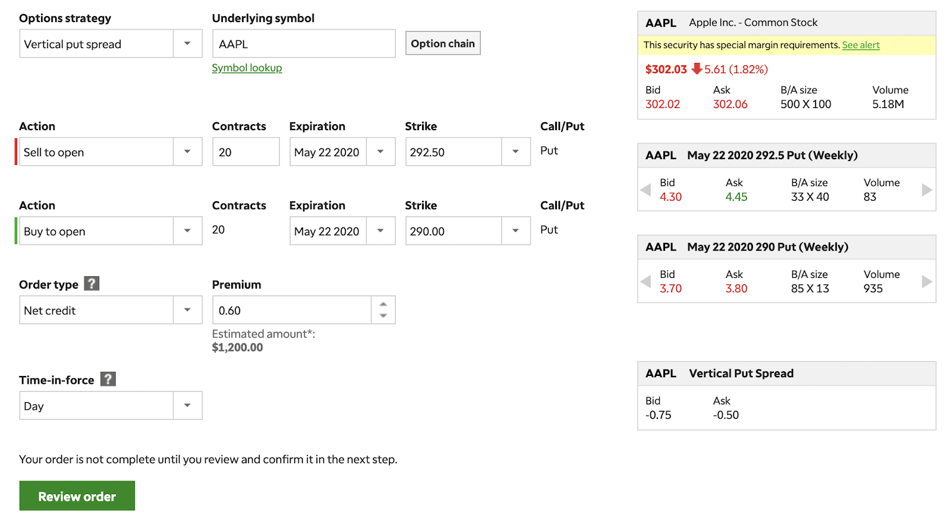951x528 pixels.
Task: Click the 292.5 Put ask 4.45
Action: [736, 197]
